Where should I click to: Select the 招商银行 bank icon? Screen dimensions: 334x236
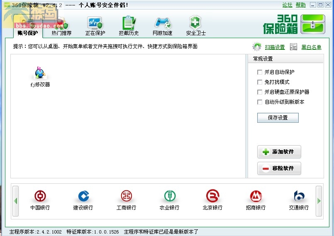click(x=256, y=200)
